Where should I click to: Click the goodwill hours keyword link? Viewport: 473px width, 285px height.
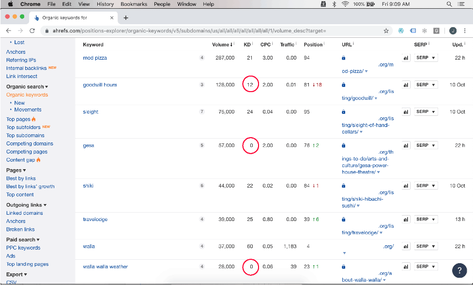pyautogui.click(x=100, y=84)
